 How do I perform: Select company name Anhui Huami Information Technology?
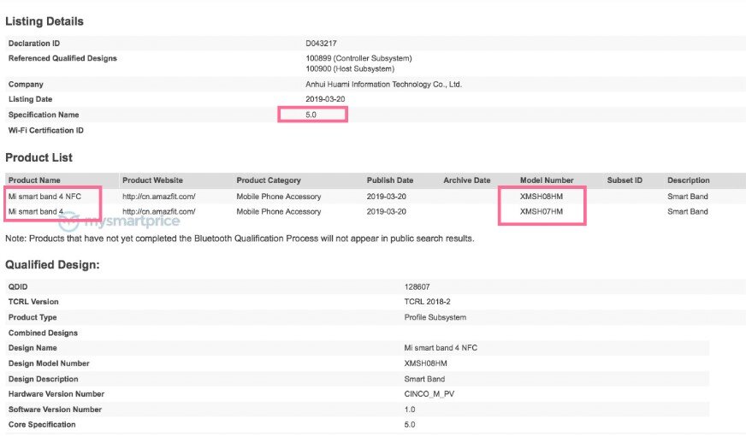383,84
